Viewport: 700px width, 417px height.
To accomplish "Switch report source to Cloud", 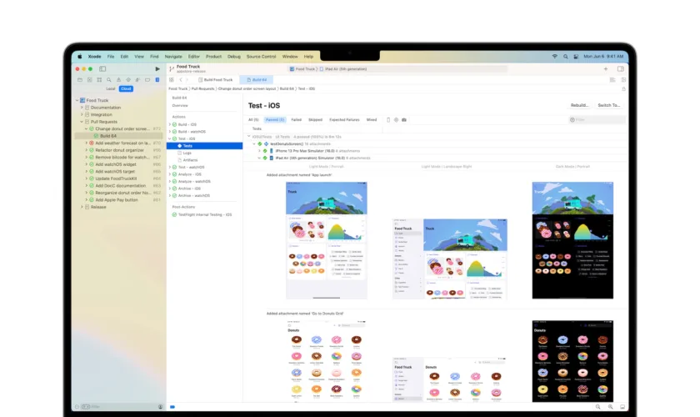I will coord(126,88).
